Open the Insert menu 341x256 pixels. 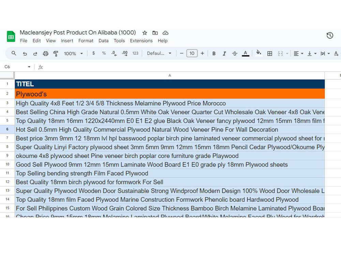point(67,41)
